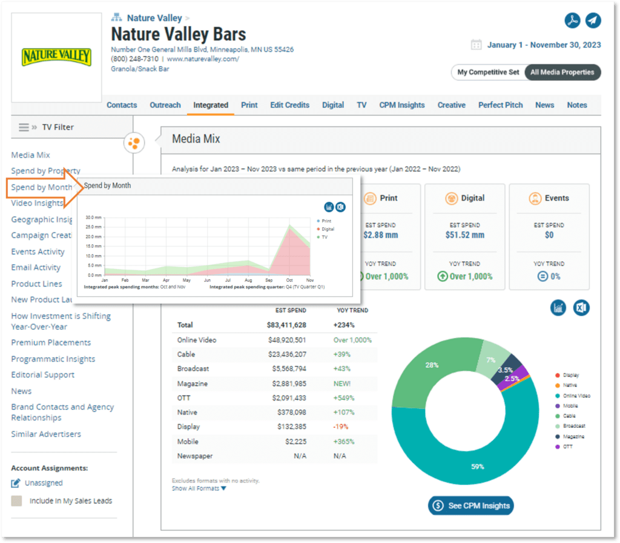Click See CPM Insights button

470,505
